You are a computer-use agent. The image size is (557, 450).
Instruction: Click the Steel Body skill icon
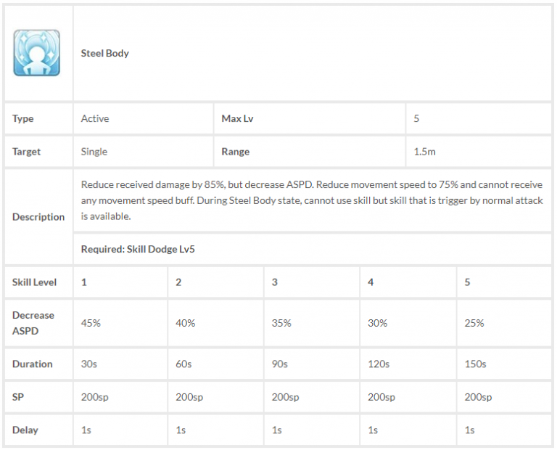tap(36, 54)
